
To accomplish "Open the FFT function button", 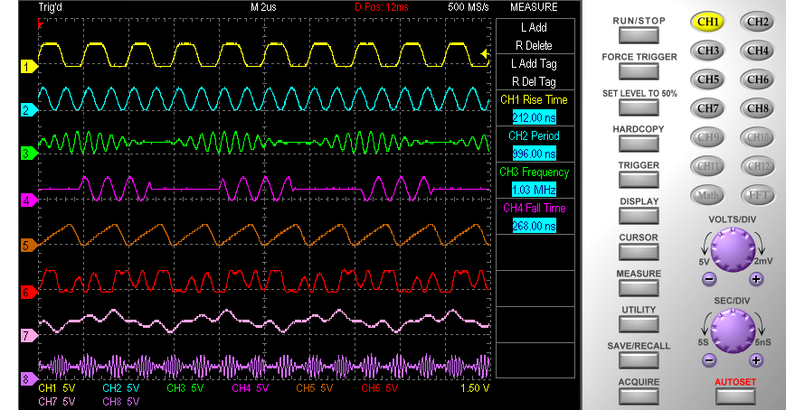I will click(757, 195).
